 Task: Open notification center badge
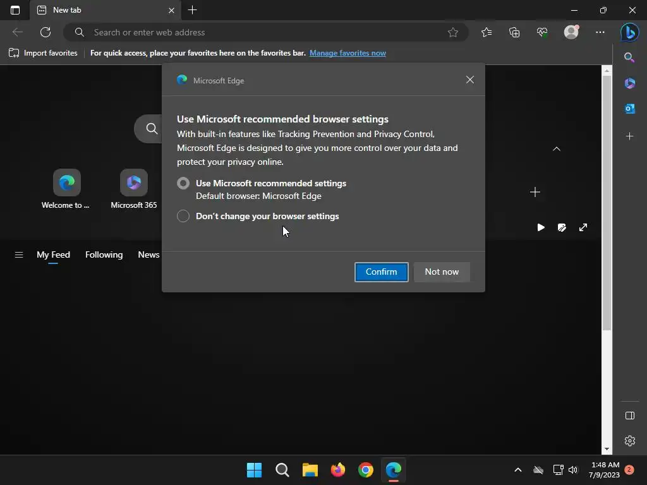(629, 470)
